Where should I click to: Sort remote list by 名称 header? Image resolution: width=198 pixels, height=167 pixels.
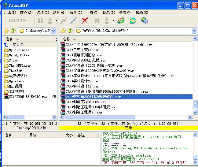tap(126, 39)
